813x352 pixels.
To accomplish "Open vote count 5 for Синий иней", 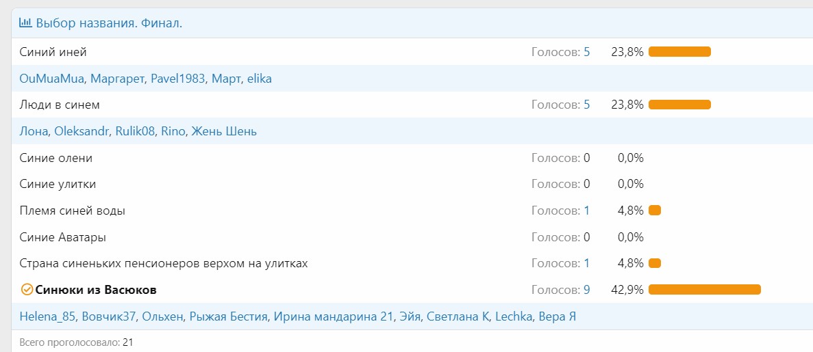I will [586, 52].
